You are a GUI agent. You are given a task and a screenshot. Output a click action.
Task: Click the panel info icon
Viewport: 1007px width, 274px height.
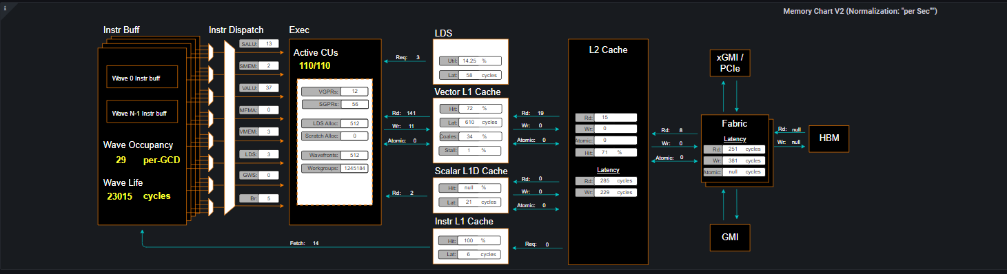[x=5, y=8]
